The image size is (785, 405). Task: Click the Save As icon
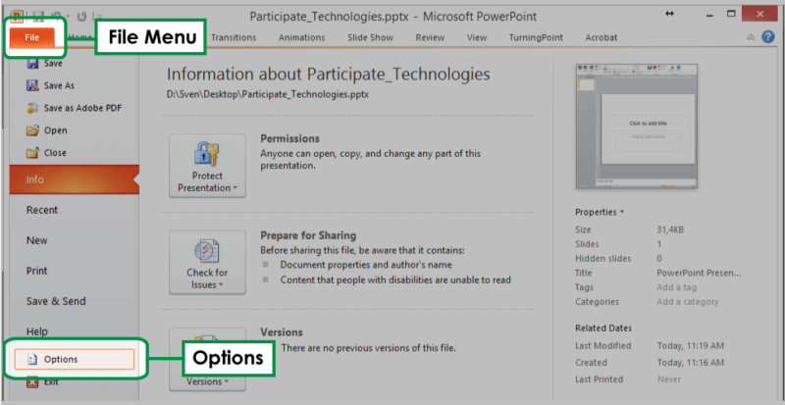point(32,85)
